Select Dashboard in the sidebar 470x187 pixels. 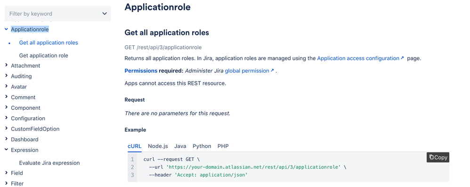[x=24, y=139]
